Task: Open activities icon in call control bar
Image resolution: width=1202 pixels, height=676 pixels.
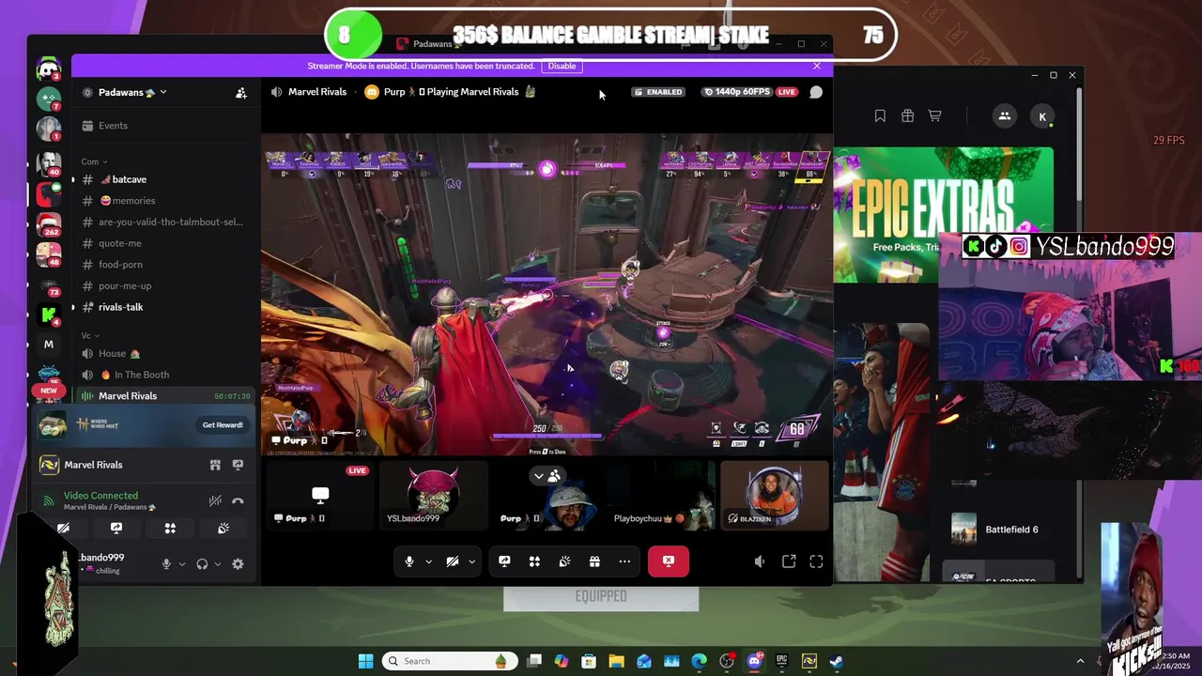Action: click(x=534, y=561)
